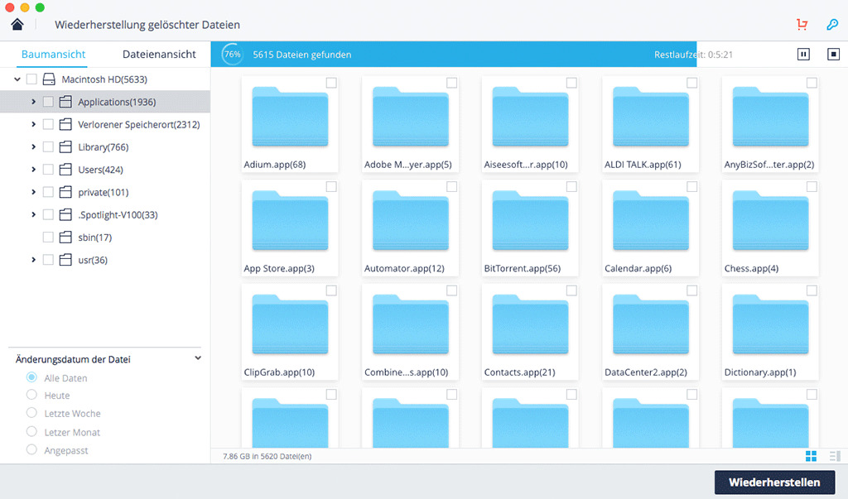Tick the Chess.app folder checkbox
The height and width of the screenshot is (499, 848).
[x=812, y=186]
